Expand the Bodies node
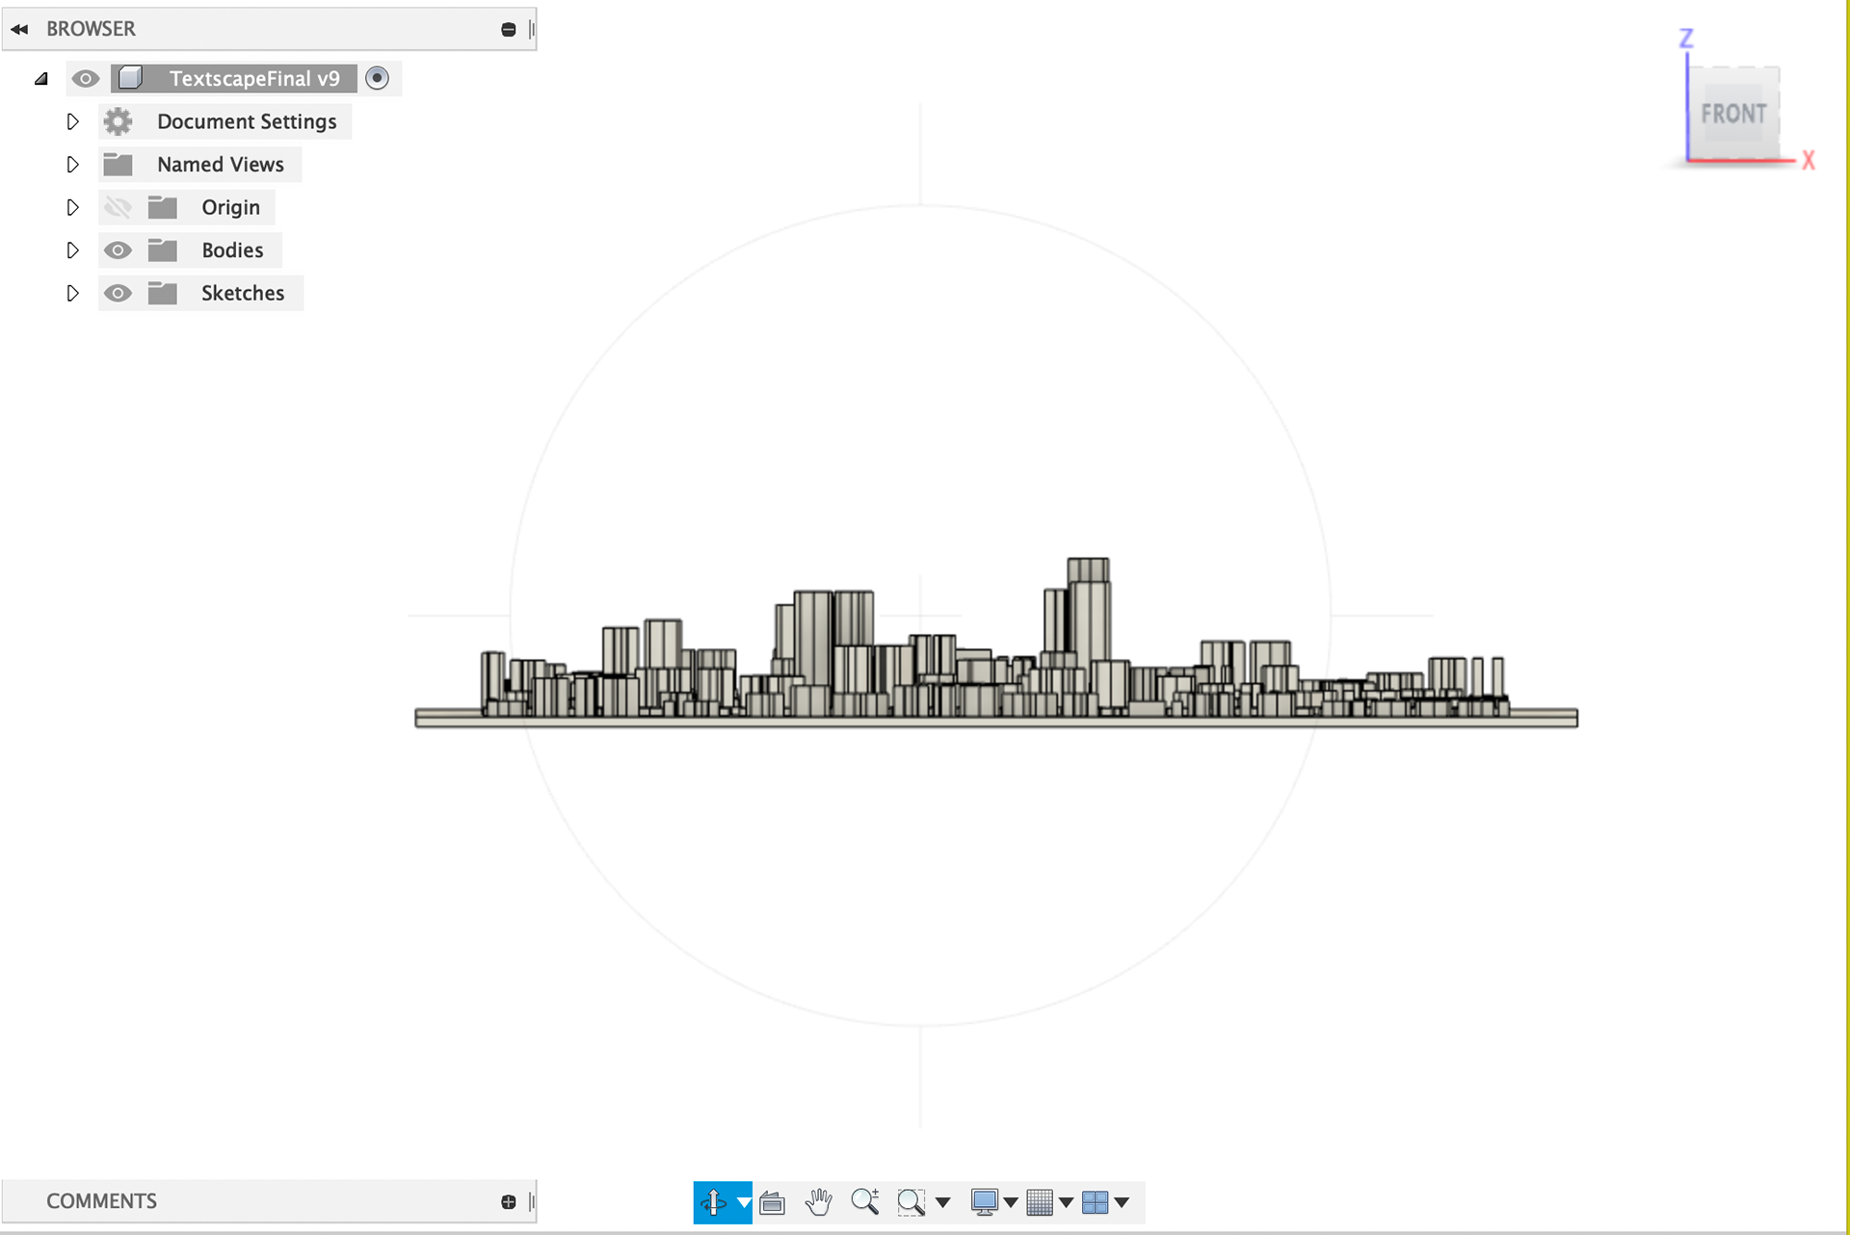This screenshot has width=1850, height=1235. (72, 250)
